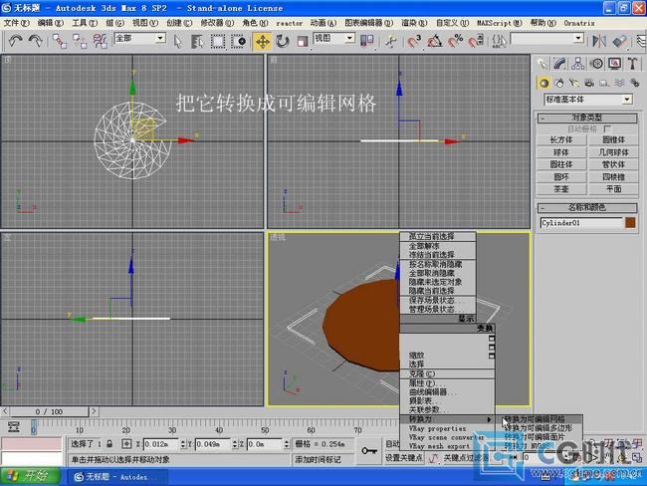
Task: Activate the Select Object arrow tool
Action: (178, 41)
